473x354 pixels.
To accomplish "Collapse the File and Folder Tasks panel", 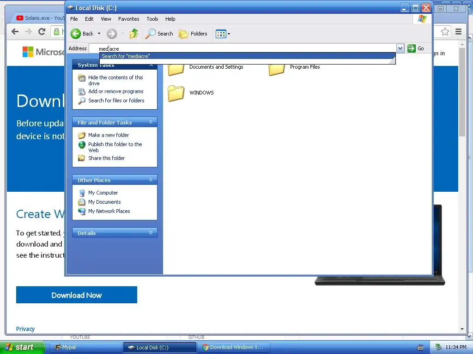I will pos(151,122).
